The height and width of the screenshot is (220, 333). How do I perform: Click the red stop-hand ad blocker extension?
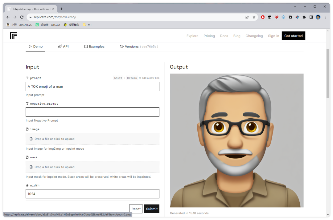pyautogui.click(x=263, y=17)
